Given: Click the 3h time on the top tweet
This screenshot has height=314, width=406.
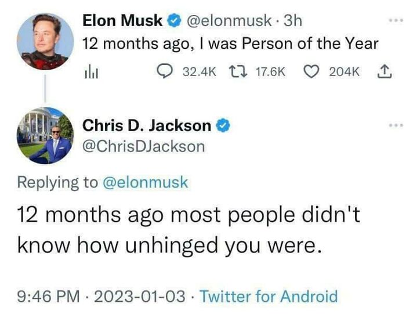Looking at the screenshot, I should pos(295,21).
